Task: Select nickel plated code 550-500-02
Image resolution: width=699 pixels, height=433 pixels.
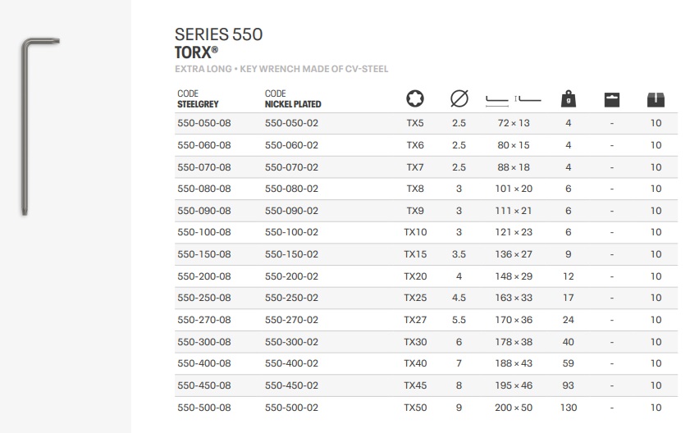Action: click(291, 408)
